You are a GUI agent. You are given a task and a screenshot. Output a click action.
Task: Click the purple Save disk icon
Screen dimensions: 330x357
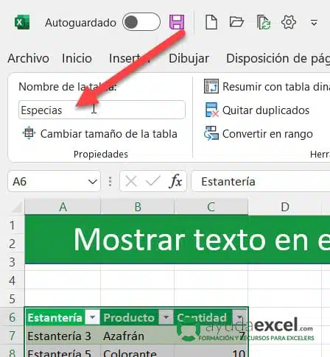[177, 22]
